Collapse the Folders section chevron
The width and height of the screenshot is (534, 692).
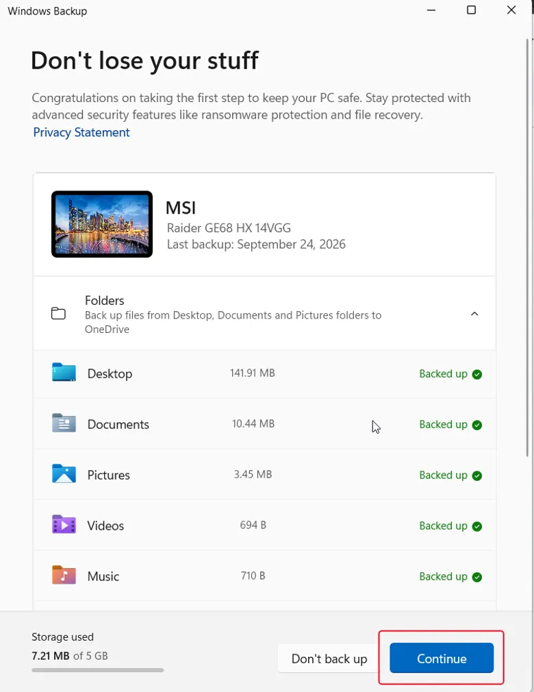click(x=474, y=314)
